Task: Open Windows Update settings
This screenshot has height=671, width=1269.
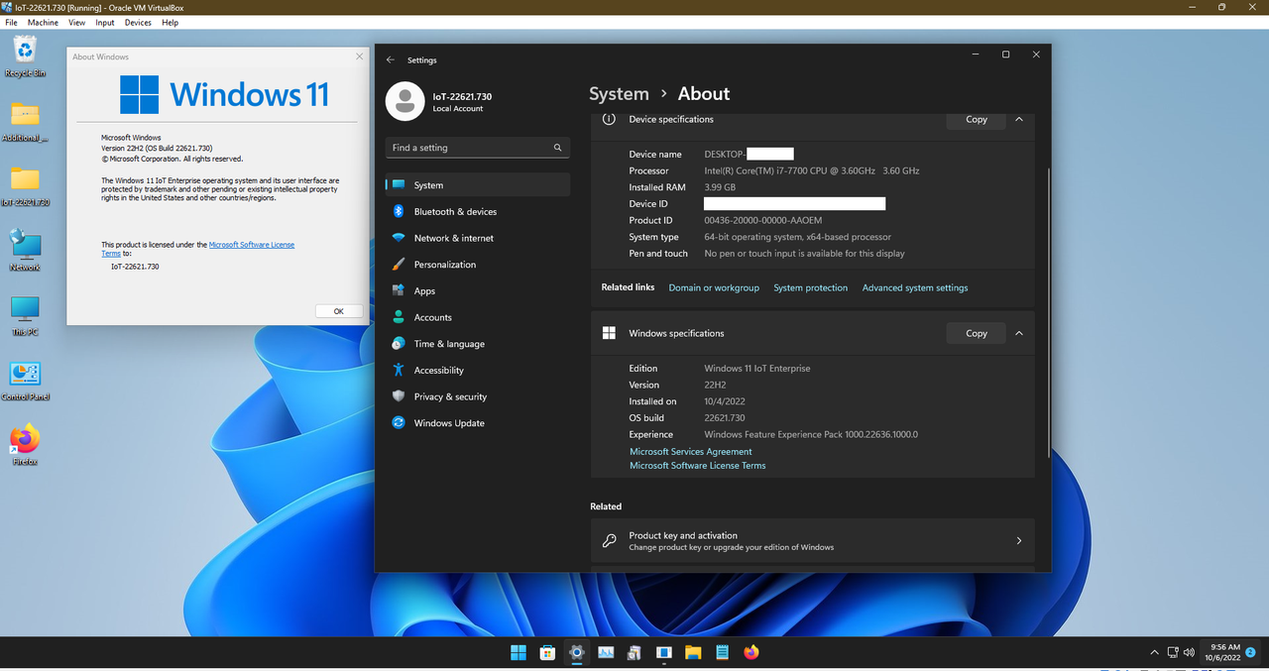Action: pos(478,423)
